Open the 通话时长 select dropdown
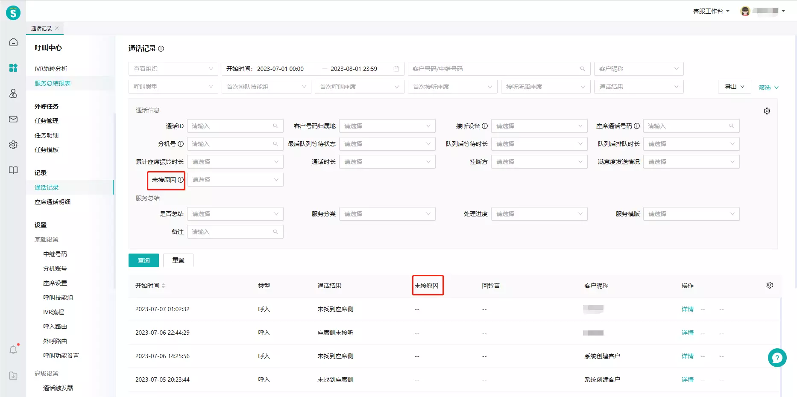This screenshot has height=397, width=797. [x=387, y=162]
